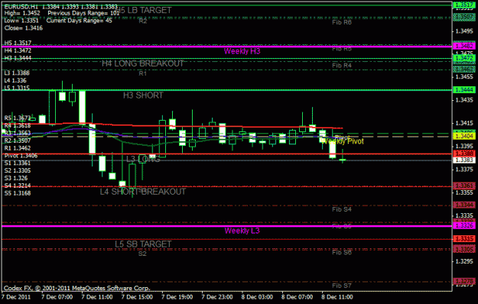
Task: Select the 'H3 1.3444' level label
Action: click(x=18, y=58)
